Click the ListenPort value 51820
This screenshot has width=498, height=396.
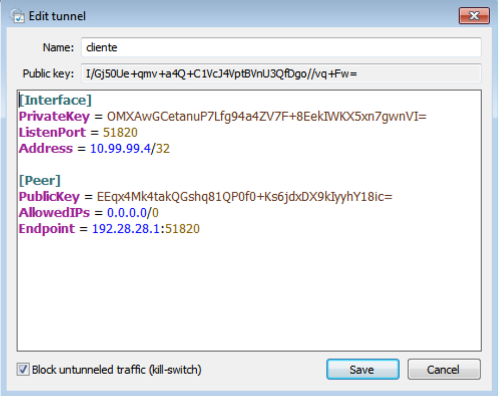120,132
